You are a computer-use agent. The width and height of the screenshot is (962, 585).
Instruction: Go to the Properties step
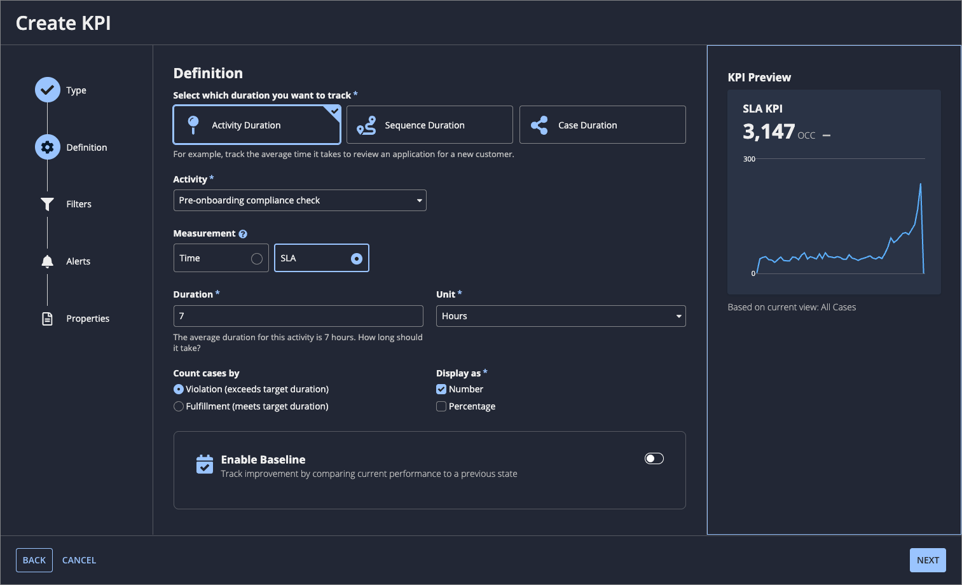pyautogui.click(x=88, y=319)
